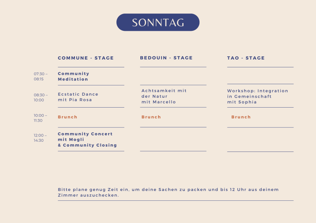Viewport: 316px width, 223px height.
Task: Open Ecstatic Dance mit Pia Rosa entry
Action: point(78,97)
